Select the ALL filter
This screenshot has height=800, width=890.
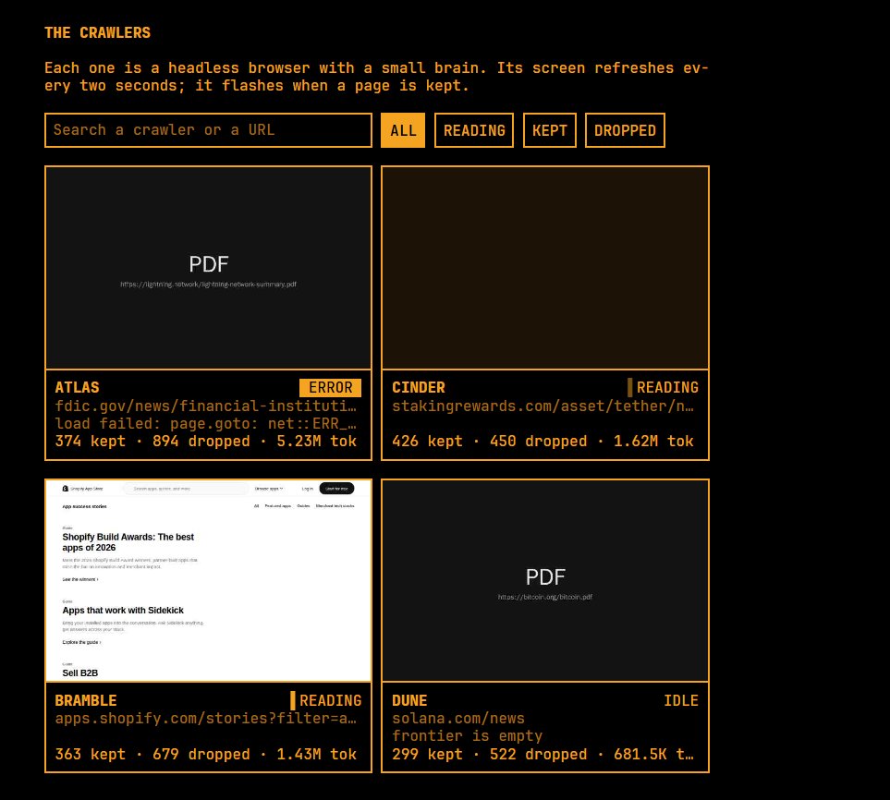[403, 130]
